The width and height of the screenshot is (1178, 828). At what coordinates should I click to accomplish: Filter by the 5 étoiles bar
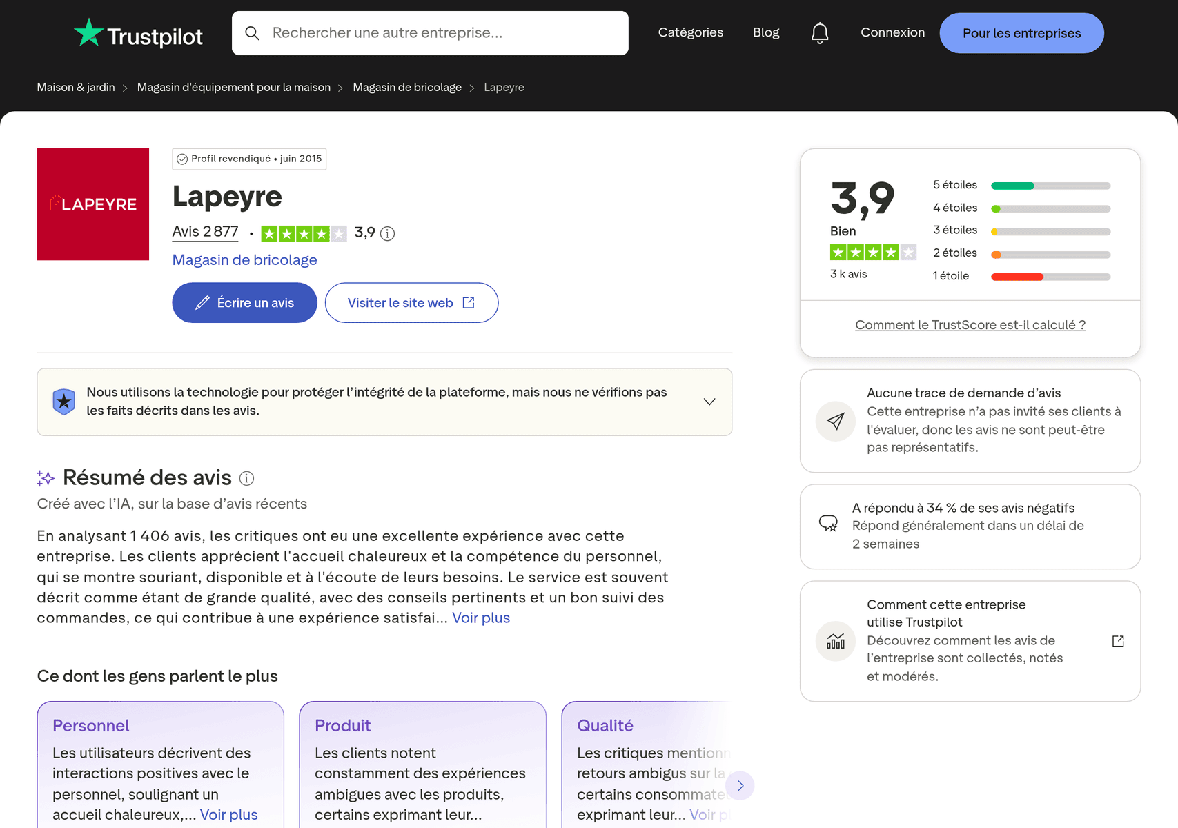point(1050,186)
